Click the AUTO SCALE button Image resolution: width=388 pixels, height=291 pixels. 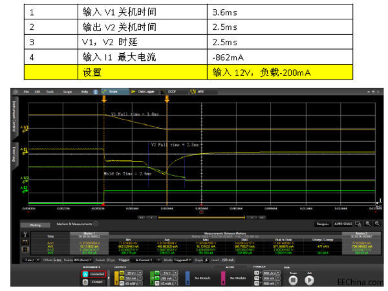[343, 224]
